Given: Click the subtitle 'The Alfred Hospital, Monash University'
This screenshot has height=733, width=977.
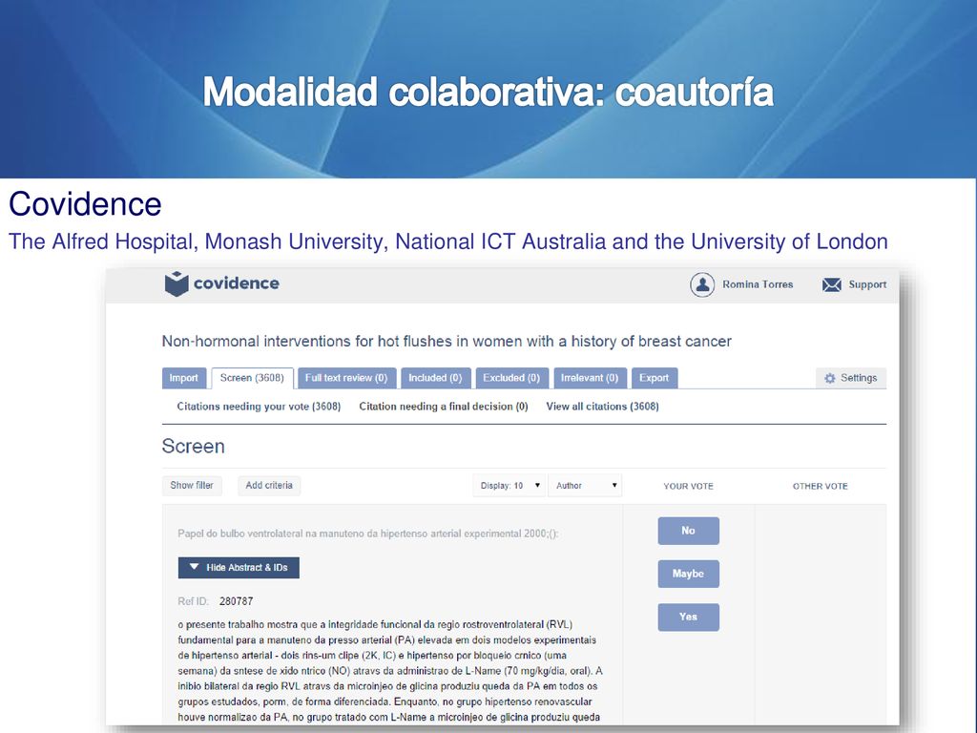Looking at the screenshot, I should coord(448,241).
